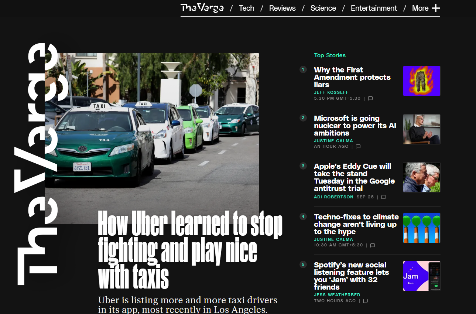
Task: Click the "5:30 PM GMT+5:30" timestamp
Action: coord(337,99)
